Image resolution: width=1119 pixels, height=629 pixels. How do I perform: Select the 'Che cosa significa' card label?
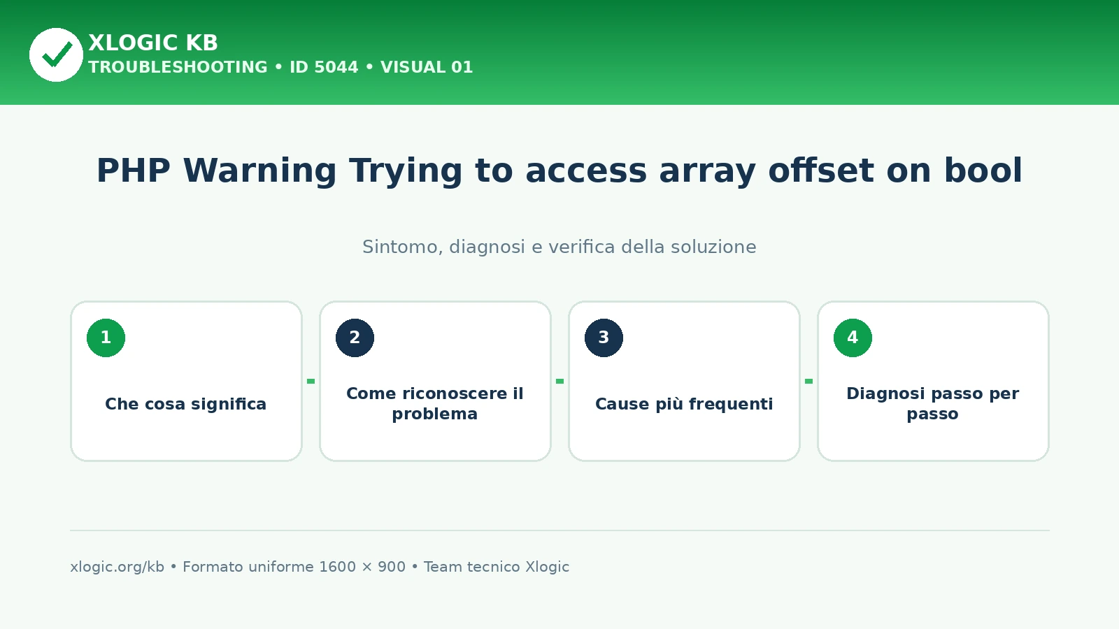point(186,404)
